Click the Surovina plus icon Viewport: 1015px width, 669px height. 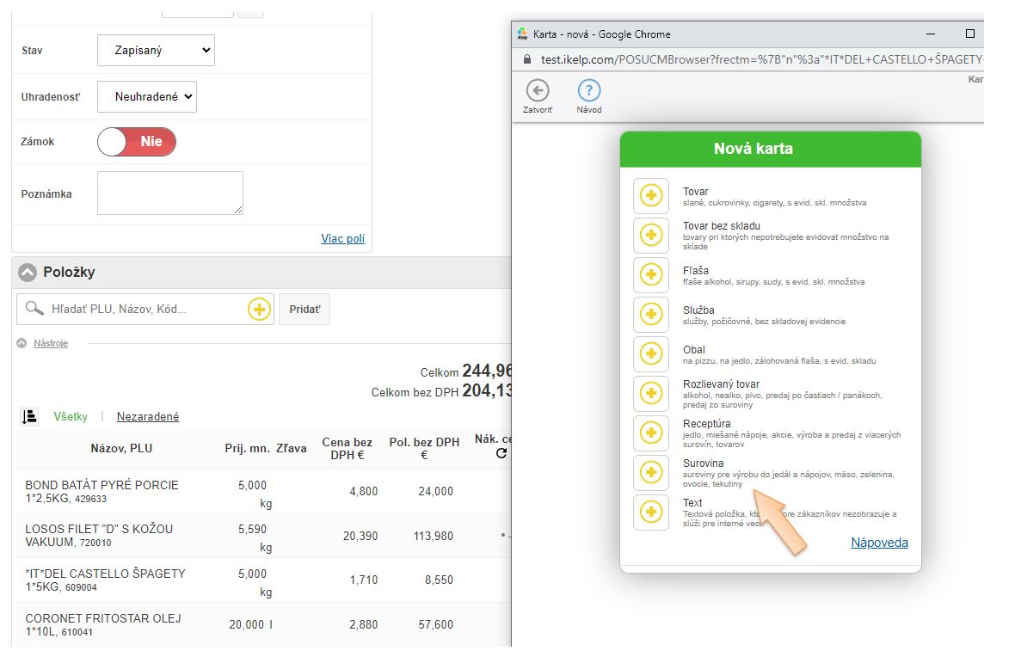tap(650, 473)
